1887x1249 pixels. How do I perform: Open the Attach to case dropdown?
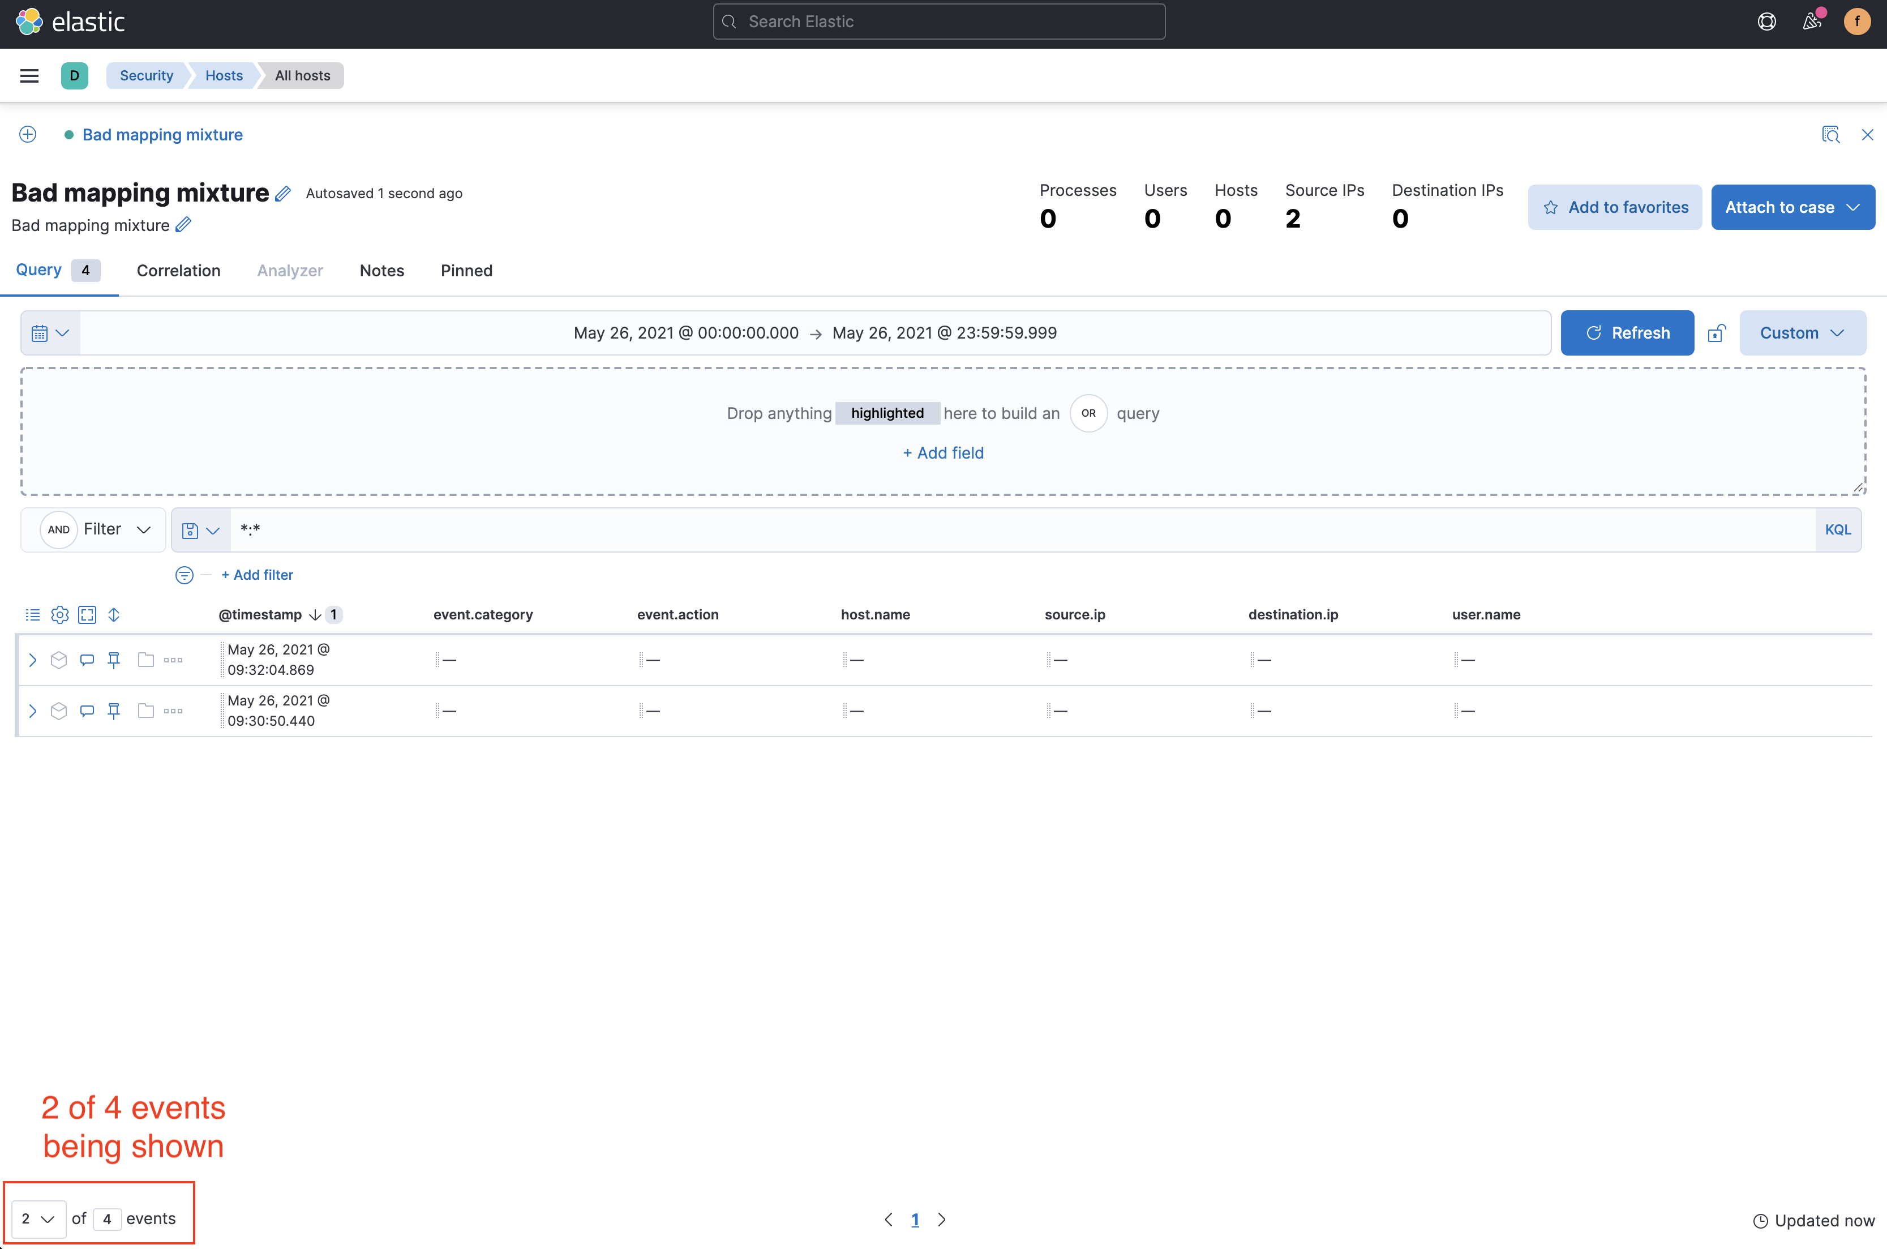pos(1792,207)
